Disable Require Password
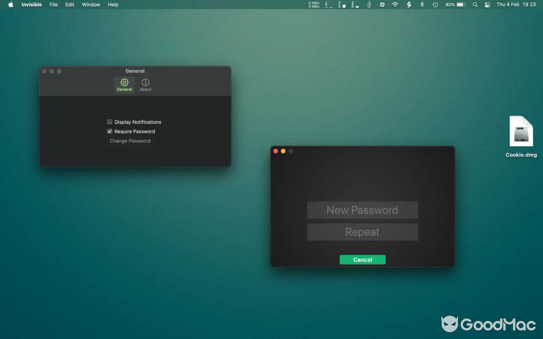543x339 pixels. [109, 131]
